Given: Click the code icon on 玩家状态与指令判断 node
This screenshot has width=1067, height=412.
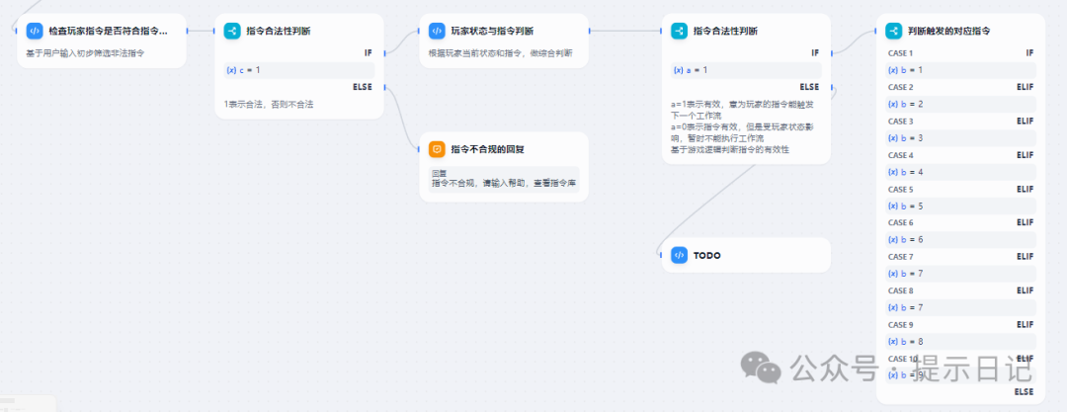Looking at the screenshot, I should pos(437,32).
